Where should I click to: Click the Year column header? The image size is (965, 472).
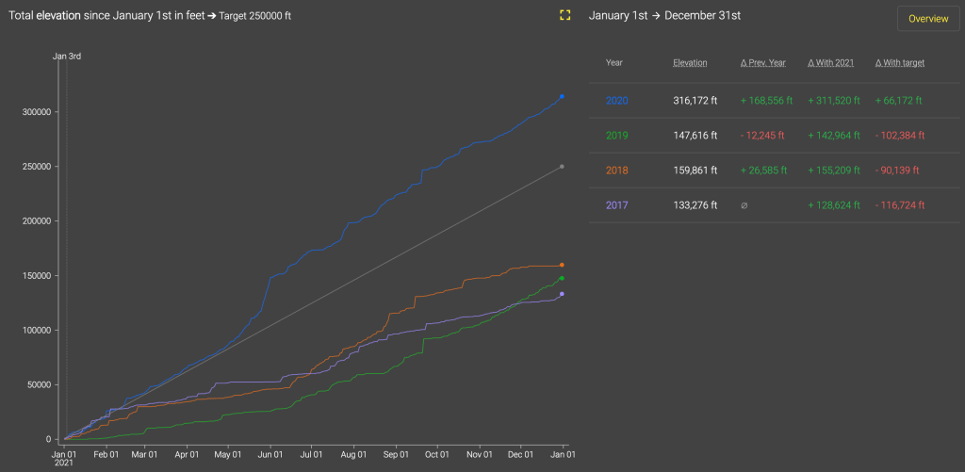coord(614,63)
